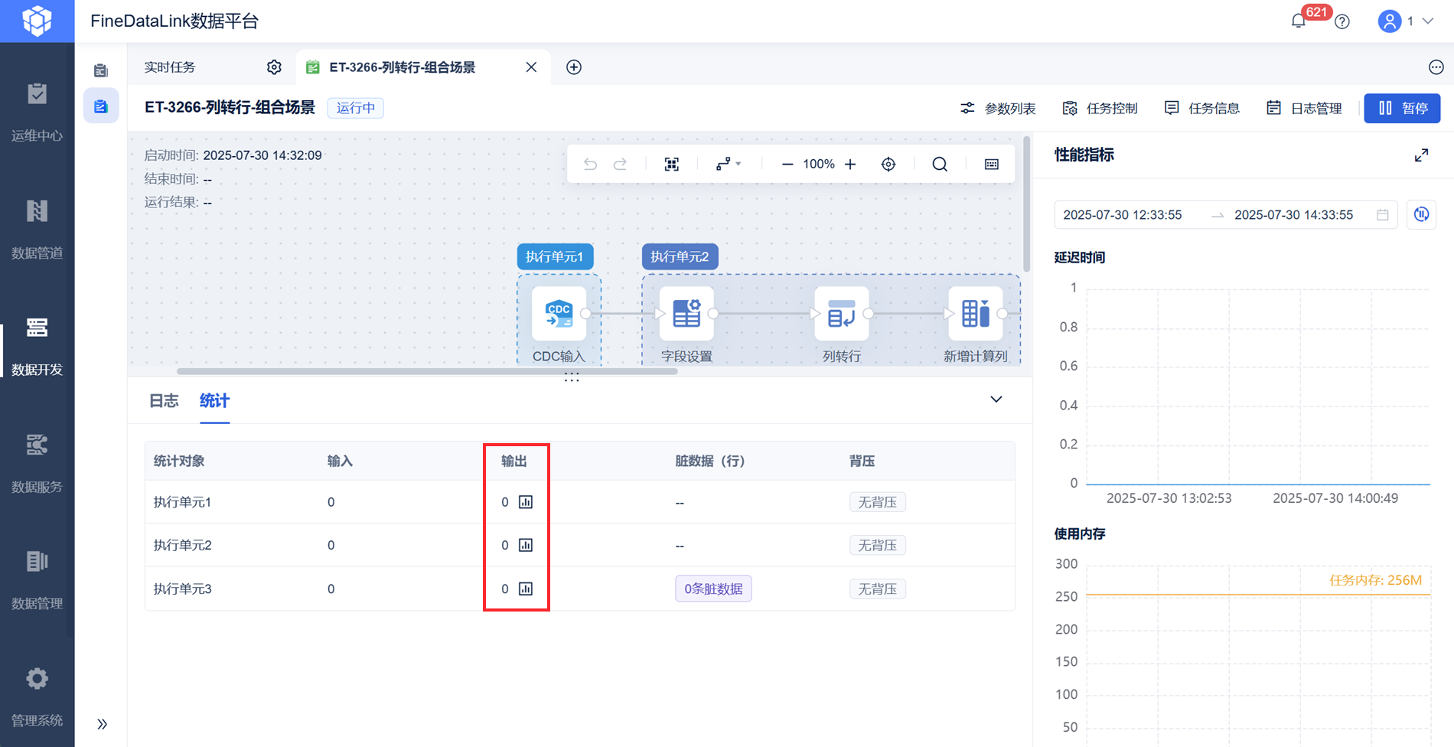Click the fit-to-screen canvas icon
The width and height of the screenshot is (1454, 747).
point(672,165)
